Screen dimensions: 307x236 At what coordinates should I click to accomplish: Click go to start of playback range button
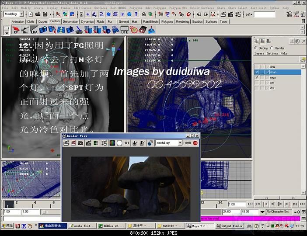[x=250, y=204]
